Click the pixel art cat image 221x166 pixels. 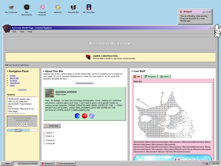point(173,111)
